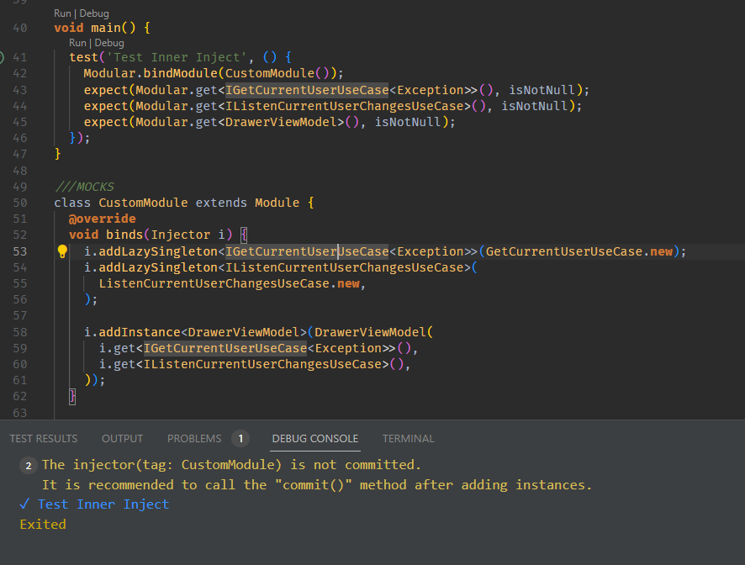Click the 2 badge to expand duplicate console messages

(x=28, y=464)
